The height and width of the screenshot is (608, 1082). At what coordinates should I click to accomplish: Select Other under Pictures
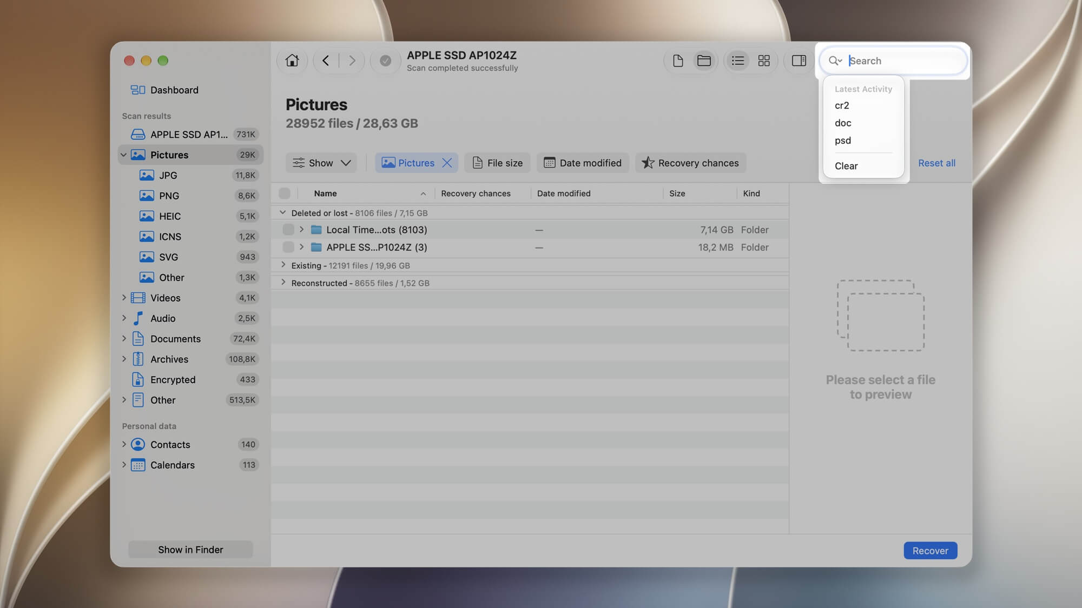[190, 277]
